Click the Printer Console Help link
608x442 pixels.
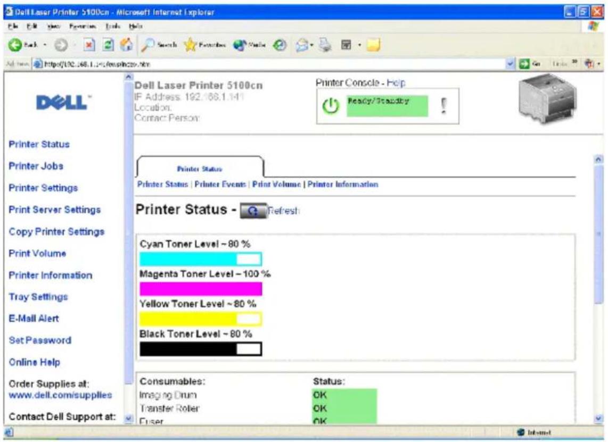(x=396, y=82)
